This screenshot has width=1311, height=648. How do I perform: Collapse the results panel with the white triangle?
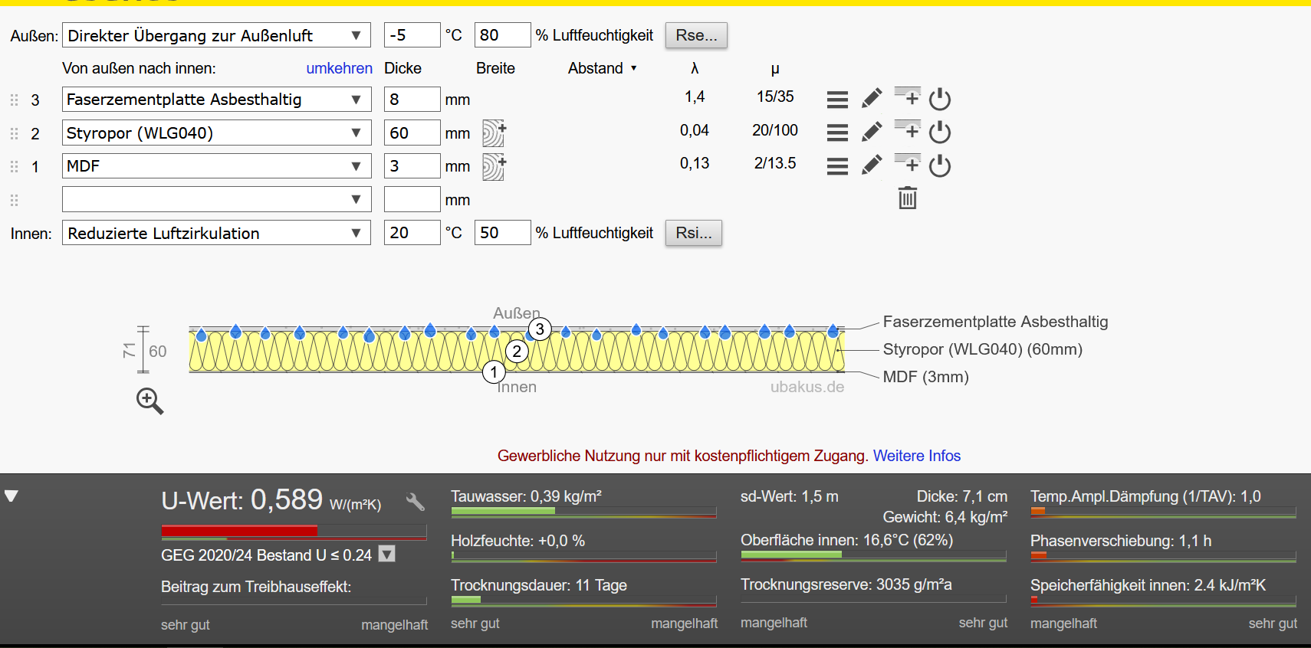tap(11, 496)
